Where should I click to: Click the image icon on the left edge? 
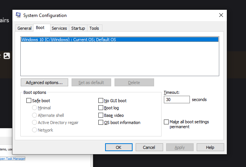point(7,56)
